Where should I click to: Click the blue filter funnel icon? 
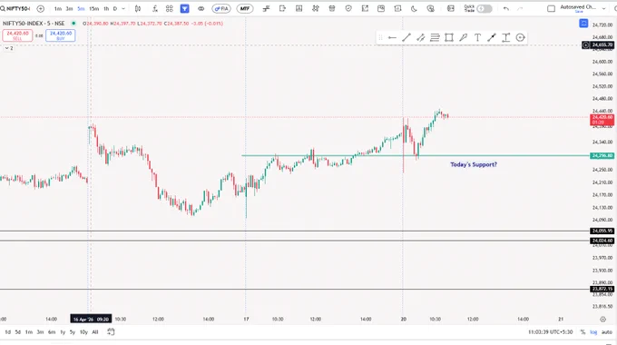[x=184, y=9]
